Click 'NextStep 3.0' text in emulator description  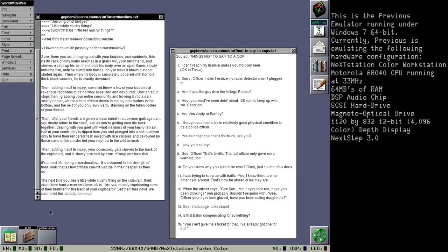click(x=355, y=138)
